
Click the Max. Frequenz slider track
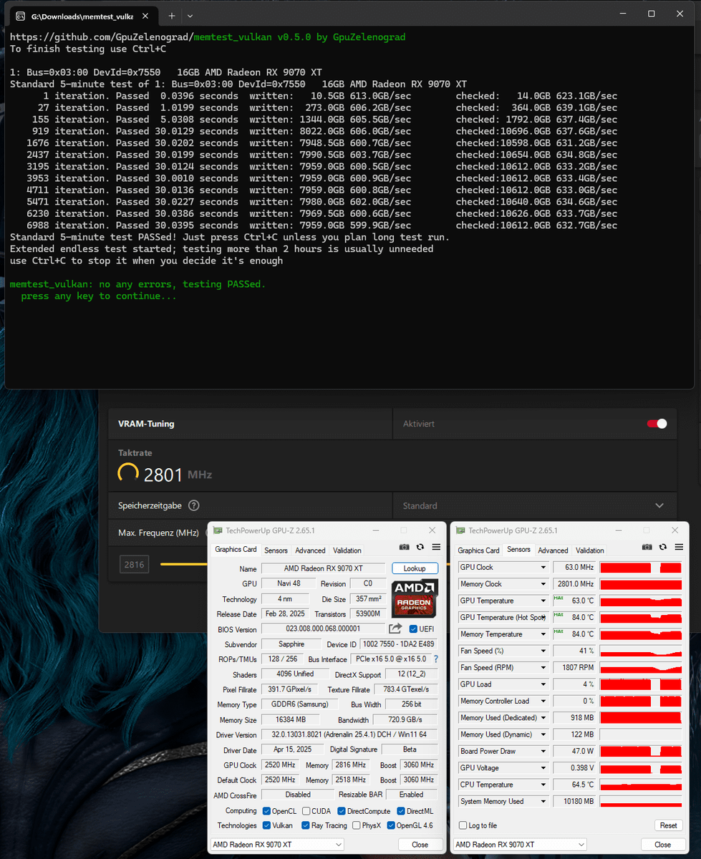[183, 564]
